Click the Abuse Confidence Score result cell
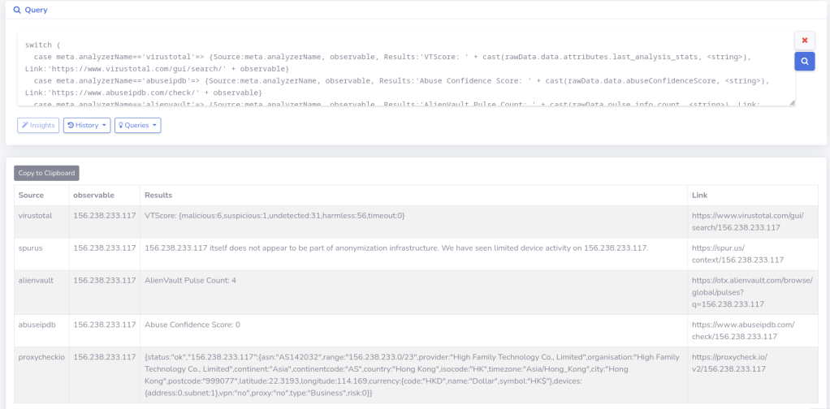The width and height of the screenshot is (830, 409). coord(192,325)
